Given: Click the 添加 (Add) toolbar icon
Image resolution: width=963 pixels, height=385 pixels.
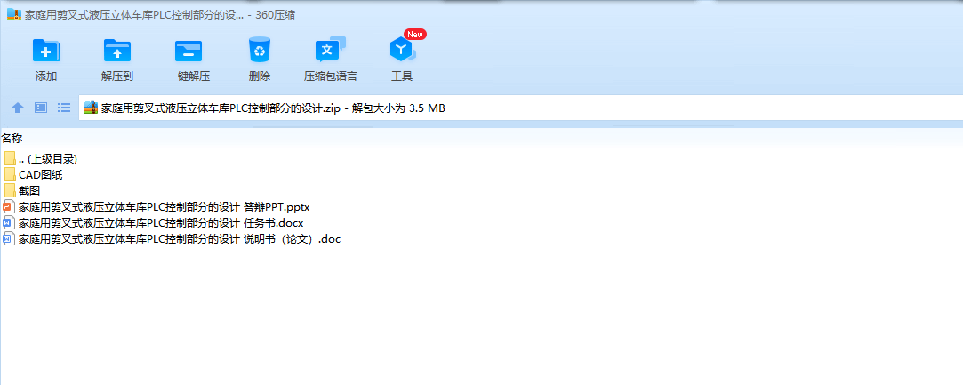Looking at the screenshot, I should [x=46, y=51].
